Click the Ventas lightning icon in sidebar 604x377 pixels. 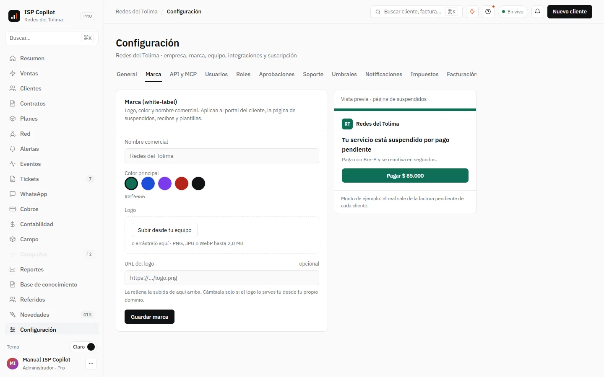pyautogui.click(x=13, y=73)
